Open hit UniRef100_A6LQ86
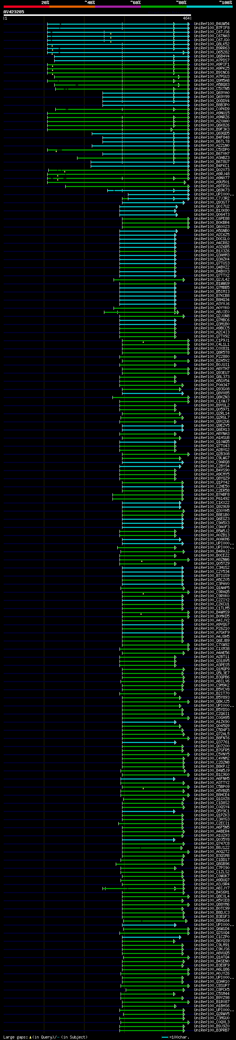The height and width of the screenshot is (1040, 236). (x=212, y=969)
